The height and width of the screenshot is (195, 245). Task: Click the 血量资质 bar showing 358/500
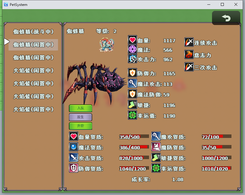[134, 136]
